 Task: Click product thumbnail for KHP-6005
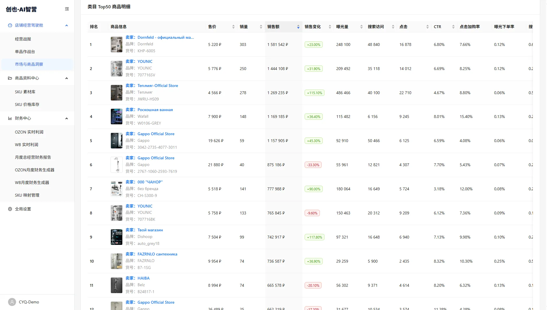117,44
